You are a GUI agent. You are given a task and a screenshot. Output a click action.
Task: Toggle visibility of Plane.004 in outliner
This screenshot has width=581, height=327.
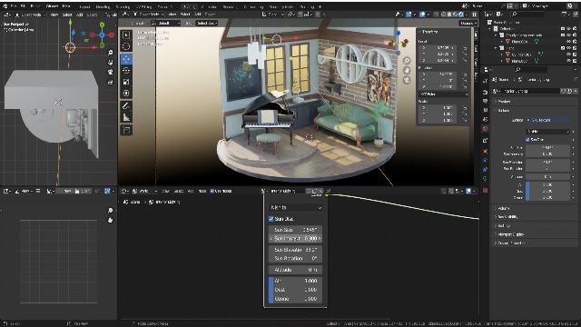[x=569, y=42]
